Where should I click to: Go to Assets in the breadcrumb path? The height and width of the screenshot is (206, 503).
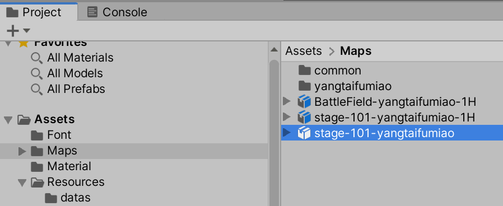pyautogui.click(x=304, y=51)
